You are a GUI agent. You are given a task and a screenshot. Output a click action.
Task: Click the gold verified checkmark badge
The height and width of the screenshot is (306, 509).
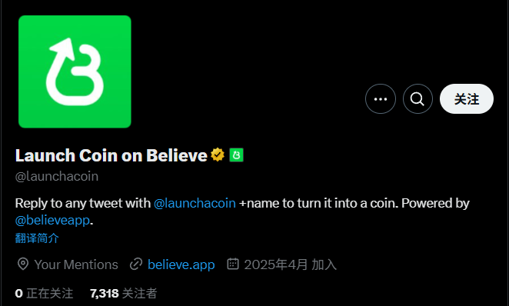coord(218,155)
